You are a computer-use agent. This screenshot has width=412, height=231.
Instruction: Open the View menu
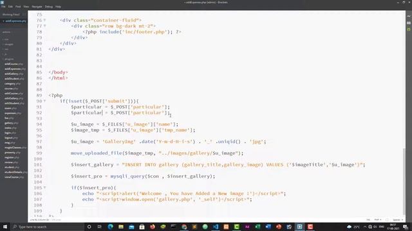26,6
